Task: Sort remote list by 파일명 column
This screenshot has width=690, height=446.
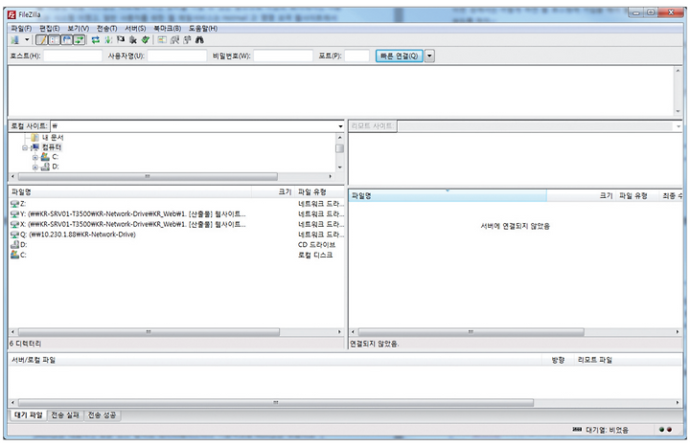Action: point(448,195)
